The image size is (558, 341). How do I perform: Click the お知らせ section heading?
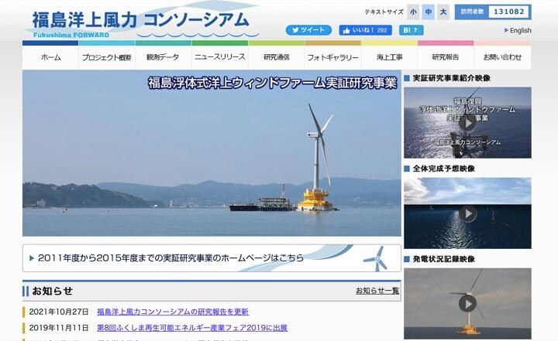tap(53, 291)
